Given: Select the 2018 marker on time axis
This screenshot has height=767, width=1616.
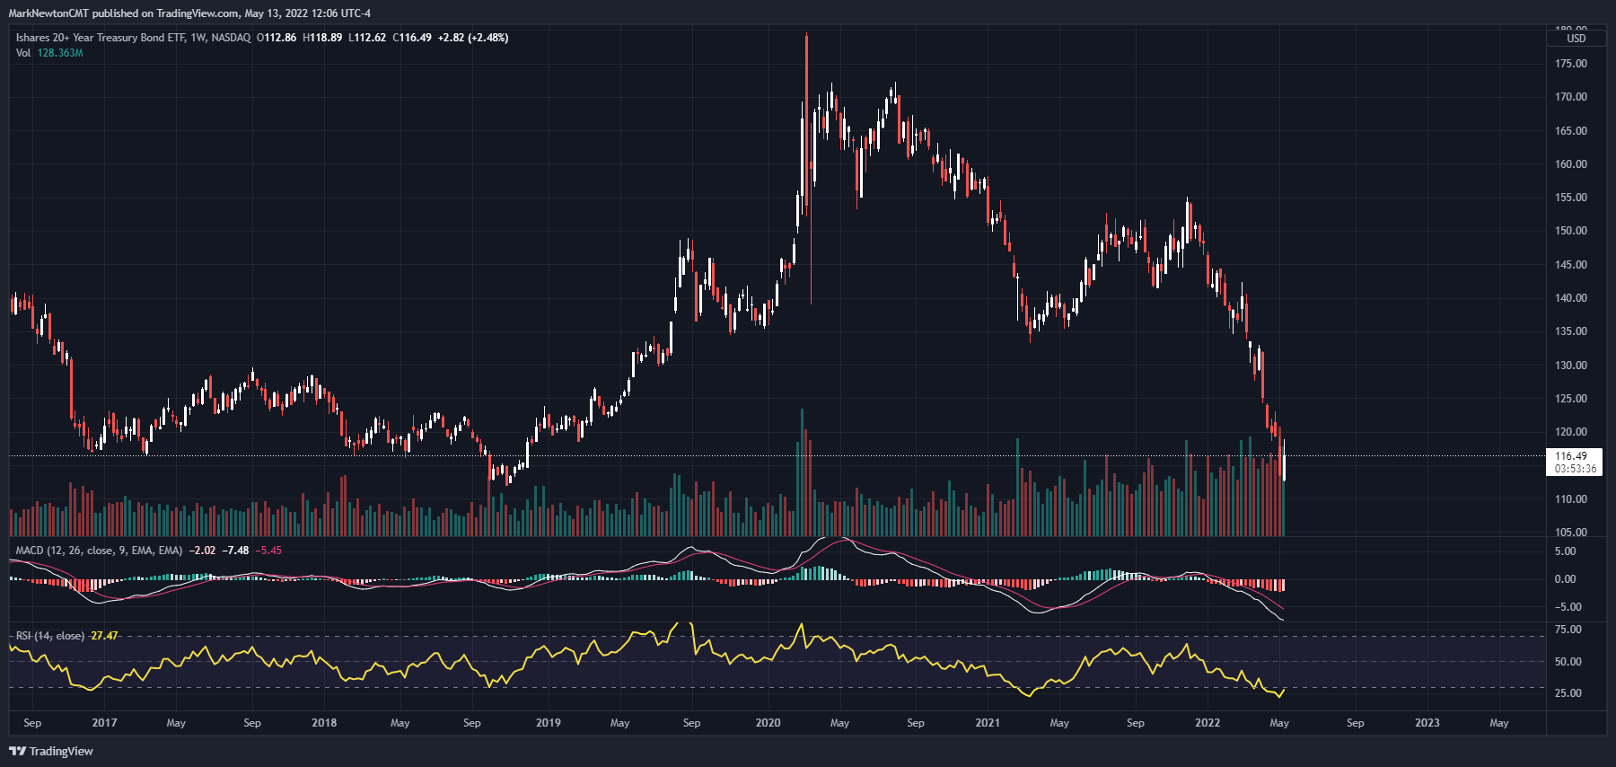Looking at the screenshot, I should pos(324,723).
